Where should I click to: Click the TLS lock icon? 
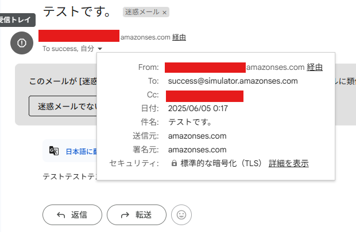coord(174,163)
